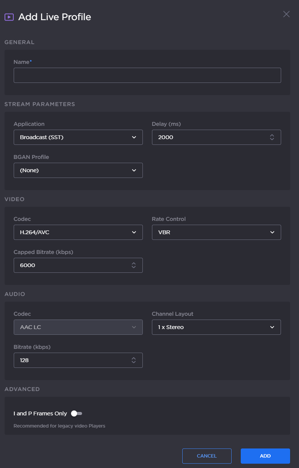This screenshot has width=299, height=468.
Task: Open the BGAN Profile dropdown
Action: [78, 170]
